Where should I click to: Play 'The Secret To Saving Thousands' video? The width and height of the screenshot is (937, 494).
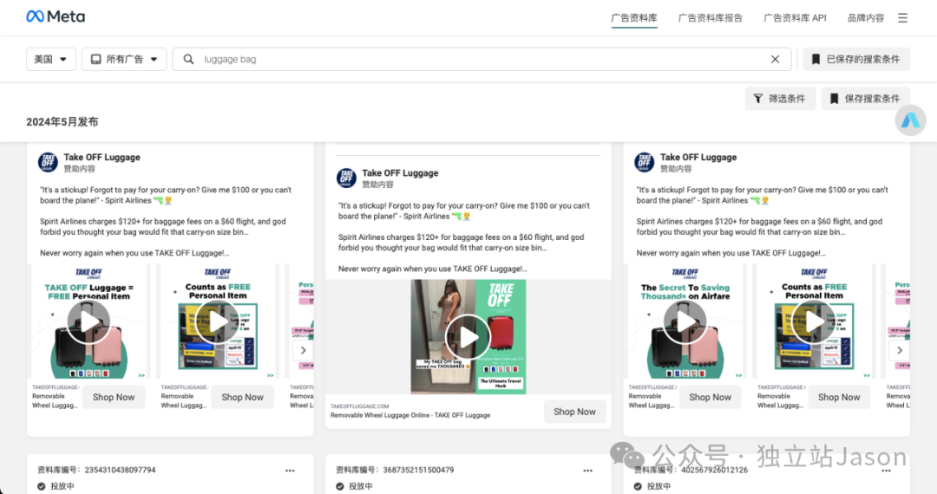[685, 322]
